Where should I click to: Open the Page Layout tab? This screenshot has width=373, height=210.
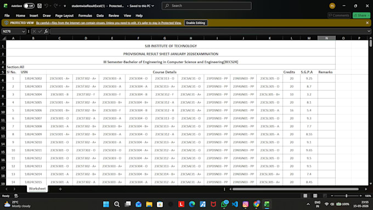tap(64, 15)
